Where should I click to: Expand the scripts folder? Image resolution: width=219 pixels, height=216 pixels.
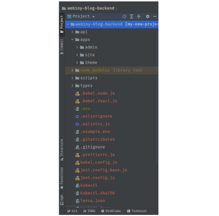(72, 78)
